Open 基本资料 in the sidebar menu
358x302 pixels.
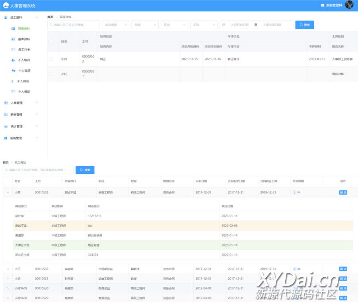tap(24, 39)
